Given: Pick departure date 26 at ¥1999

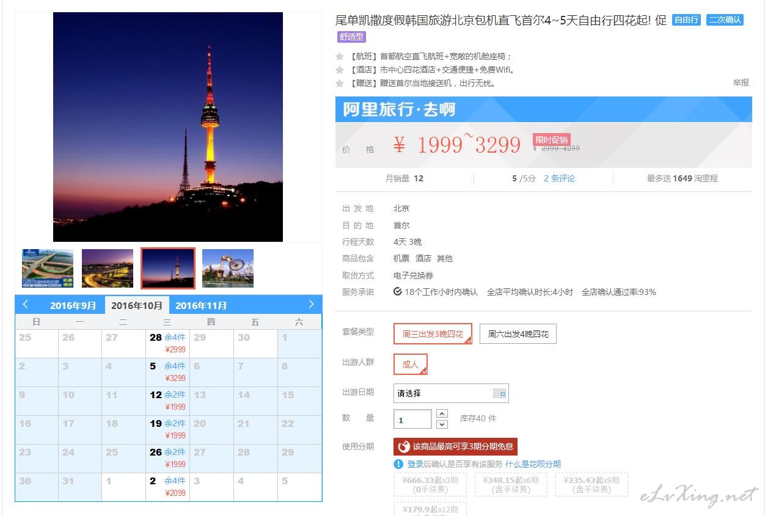Looking at the screenshot, I should tap(167, 458).
